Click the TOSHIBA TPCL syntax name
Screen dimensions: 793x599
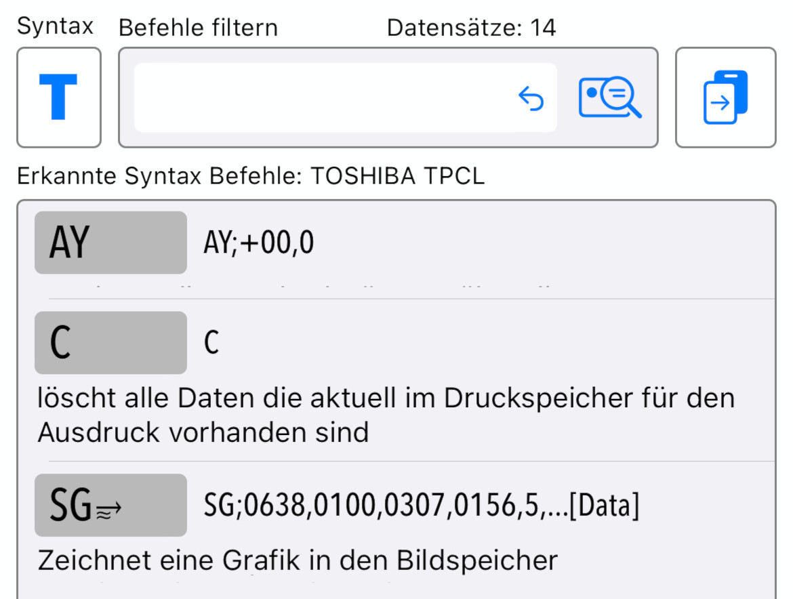(398, 176)
